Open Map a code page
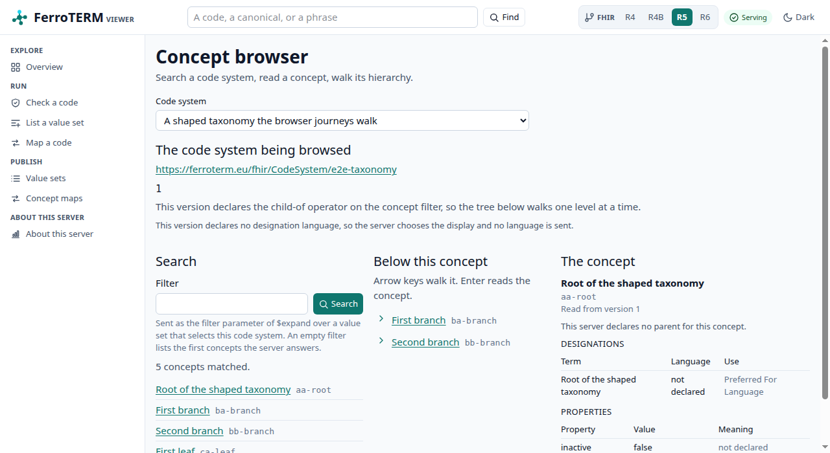 click(72, 143)
